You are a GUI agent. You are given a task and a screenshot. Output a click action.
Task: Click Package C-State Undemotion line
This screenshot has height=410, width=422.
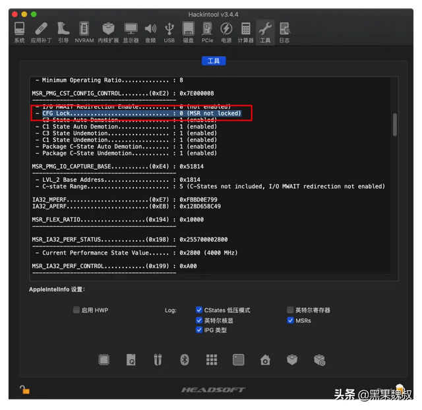[126, 154]
